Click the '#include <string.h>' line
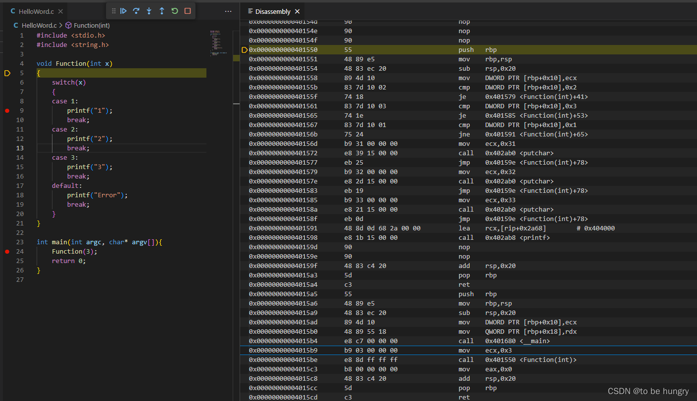 coord(73,45)
